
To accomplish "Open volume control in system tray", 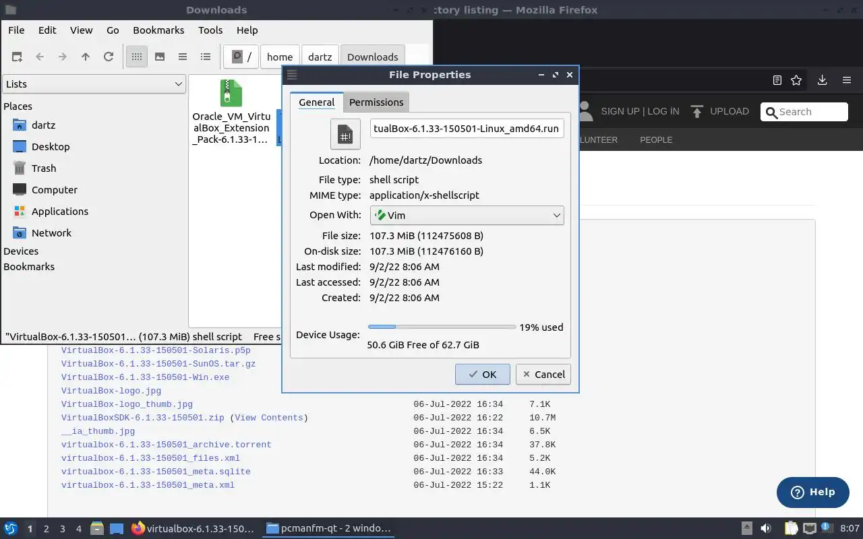I will pyautogui.click(x=766, y=528).
